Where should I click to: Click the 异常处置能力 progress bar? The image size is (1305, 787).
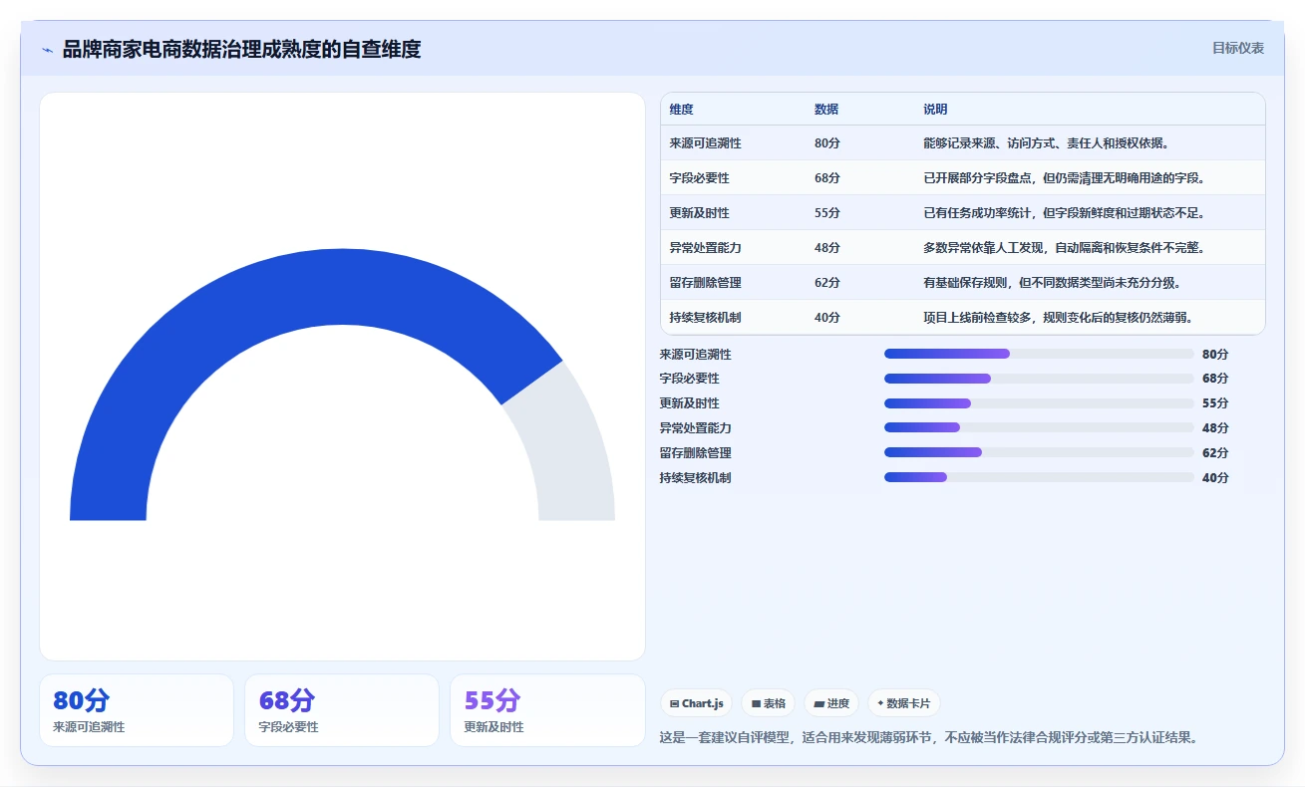coord(1039,427)
